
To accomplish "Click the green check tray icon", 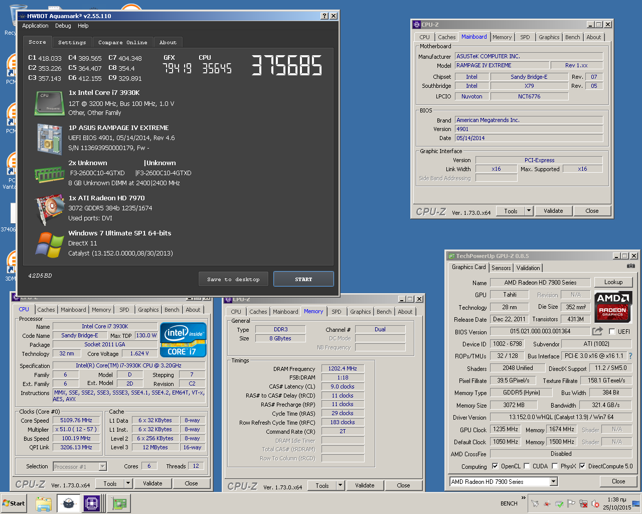I will coord(559,504).
